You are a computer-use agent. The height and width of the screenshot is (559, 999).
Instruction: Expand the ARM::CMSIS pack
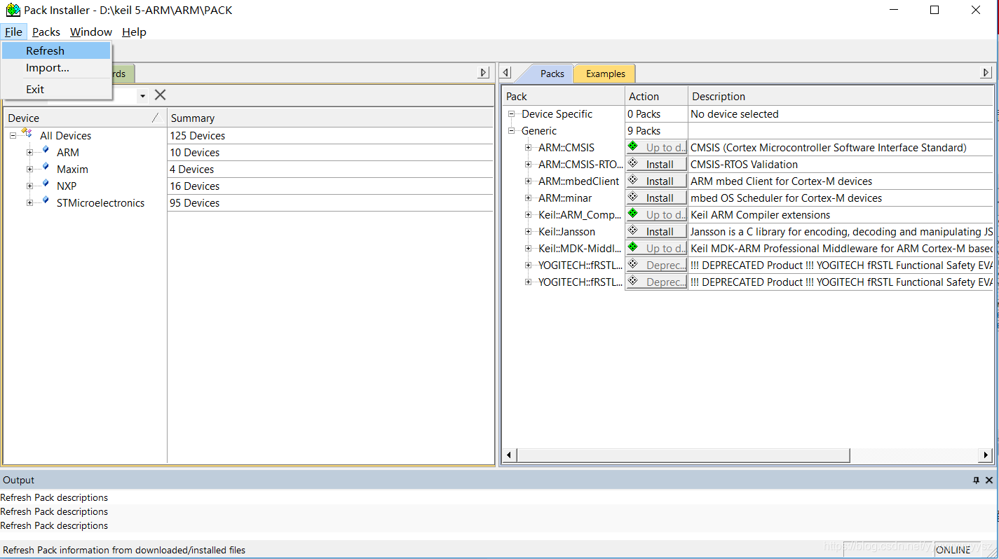coord(529,148)
